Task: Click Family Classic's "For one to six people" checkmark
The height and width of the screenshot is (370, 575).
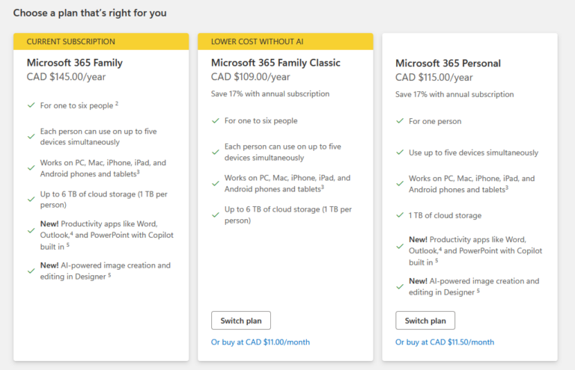Action: tap(216, 121)
